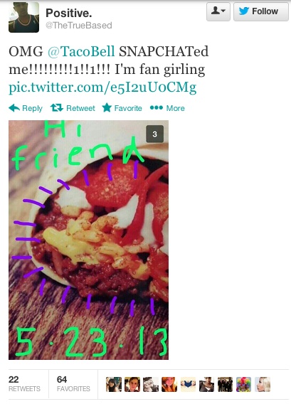The width and height of the screenshot is (291, 404).
Task: Open the @TacoBell mention link
Action: (81, 51)
